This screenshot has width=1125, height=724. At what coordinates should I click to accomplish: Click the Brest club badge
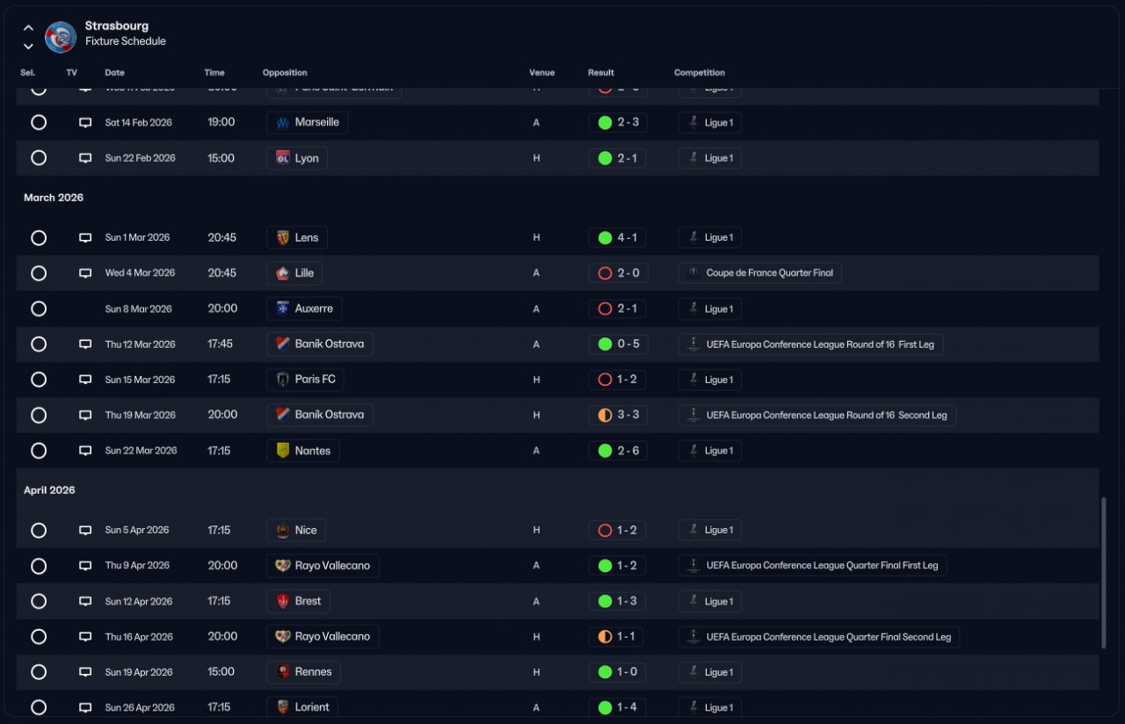point(283,601)
